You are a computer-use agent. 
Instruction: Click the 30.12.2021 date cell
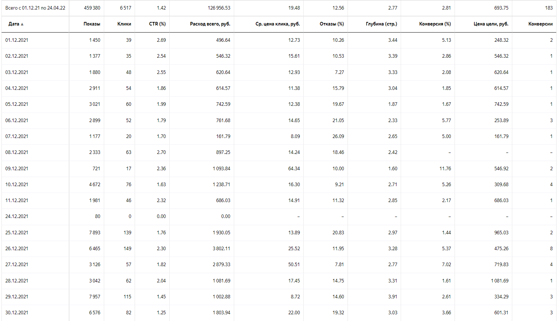coord(17,313)
